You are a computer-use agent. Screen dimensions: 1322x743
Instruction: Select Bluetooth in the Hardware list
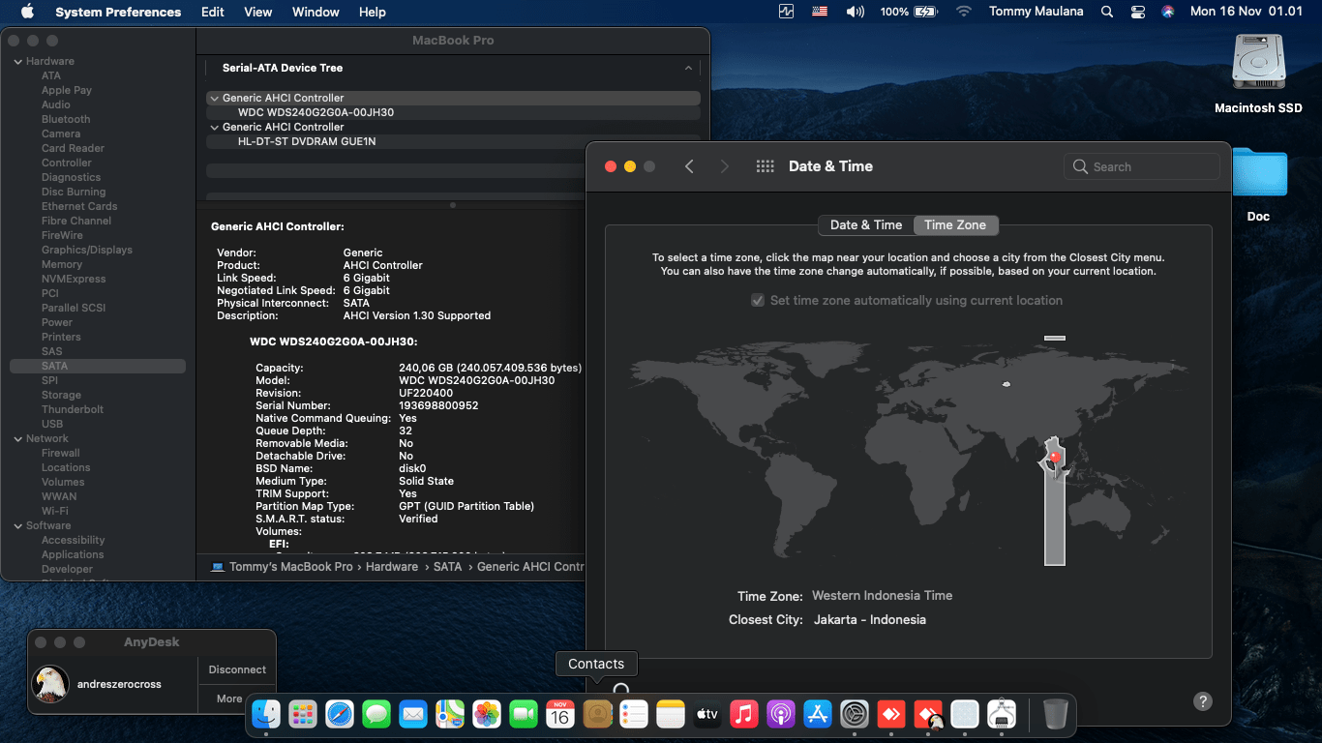pyautogui.click(x=66, y=120)
